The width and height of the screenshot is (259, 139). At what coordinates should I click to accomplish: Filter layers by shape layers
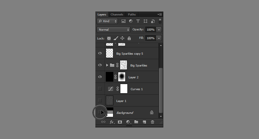[x=145, y=21]
